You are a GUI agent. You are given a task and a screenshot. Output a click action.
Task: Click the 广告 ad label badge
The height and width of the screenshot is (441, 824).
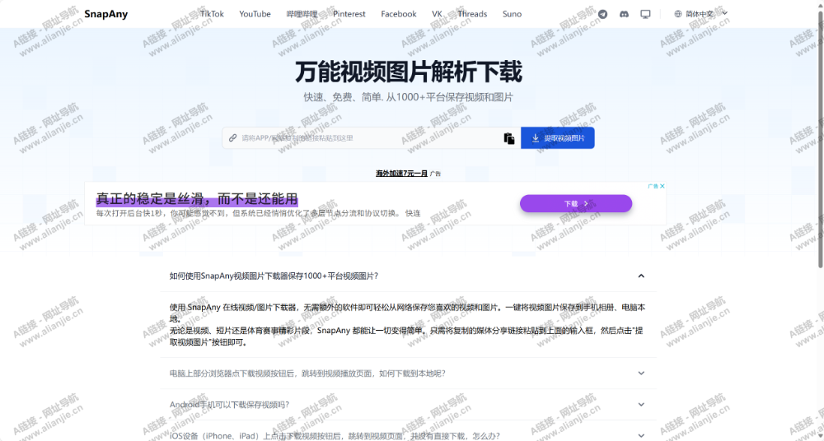point(653,186)
